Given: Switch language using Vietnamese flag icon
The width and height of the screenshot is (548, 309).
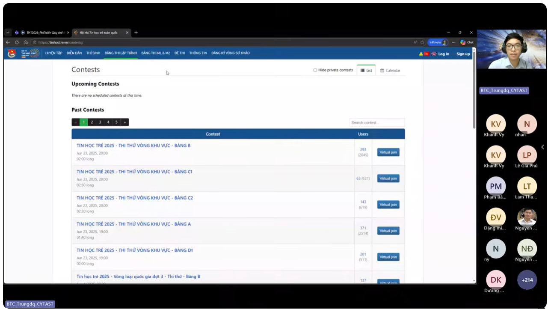Looking at the screenshot, I should pos(427,54).
